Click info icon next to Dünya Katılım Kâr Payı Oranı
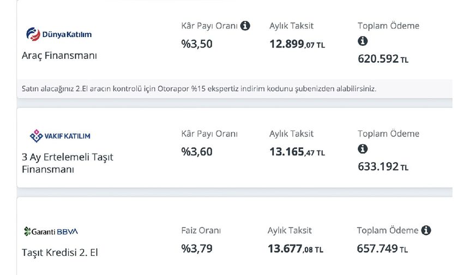This screenshot has width=469, height=275. 245,26
